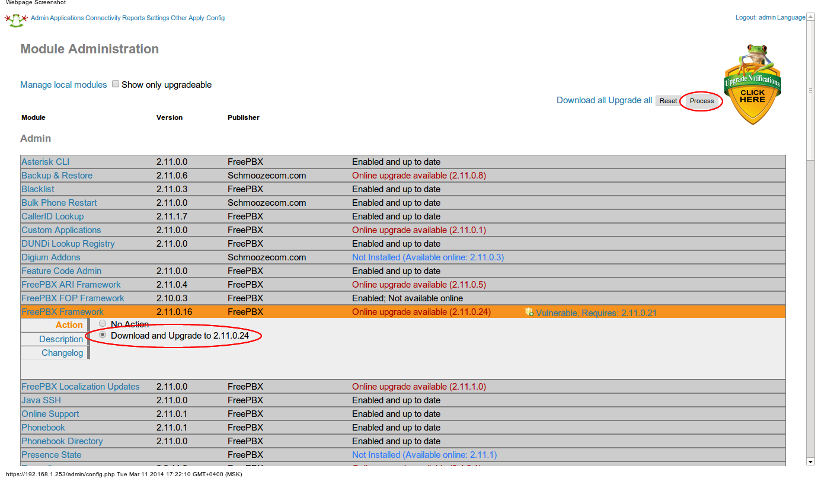Screen dimensions: 815x478
Task: Click the Download all link
Action: (581, 100)
